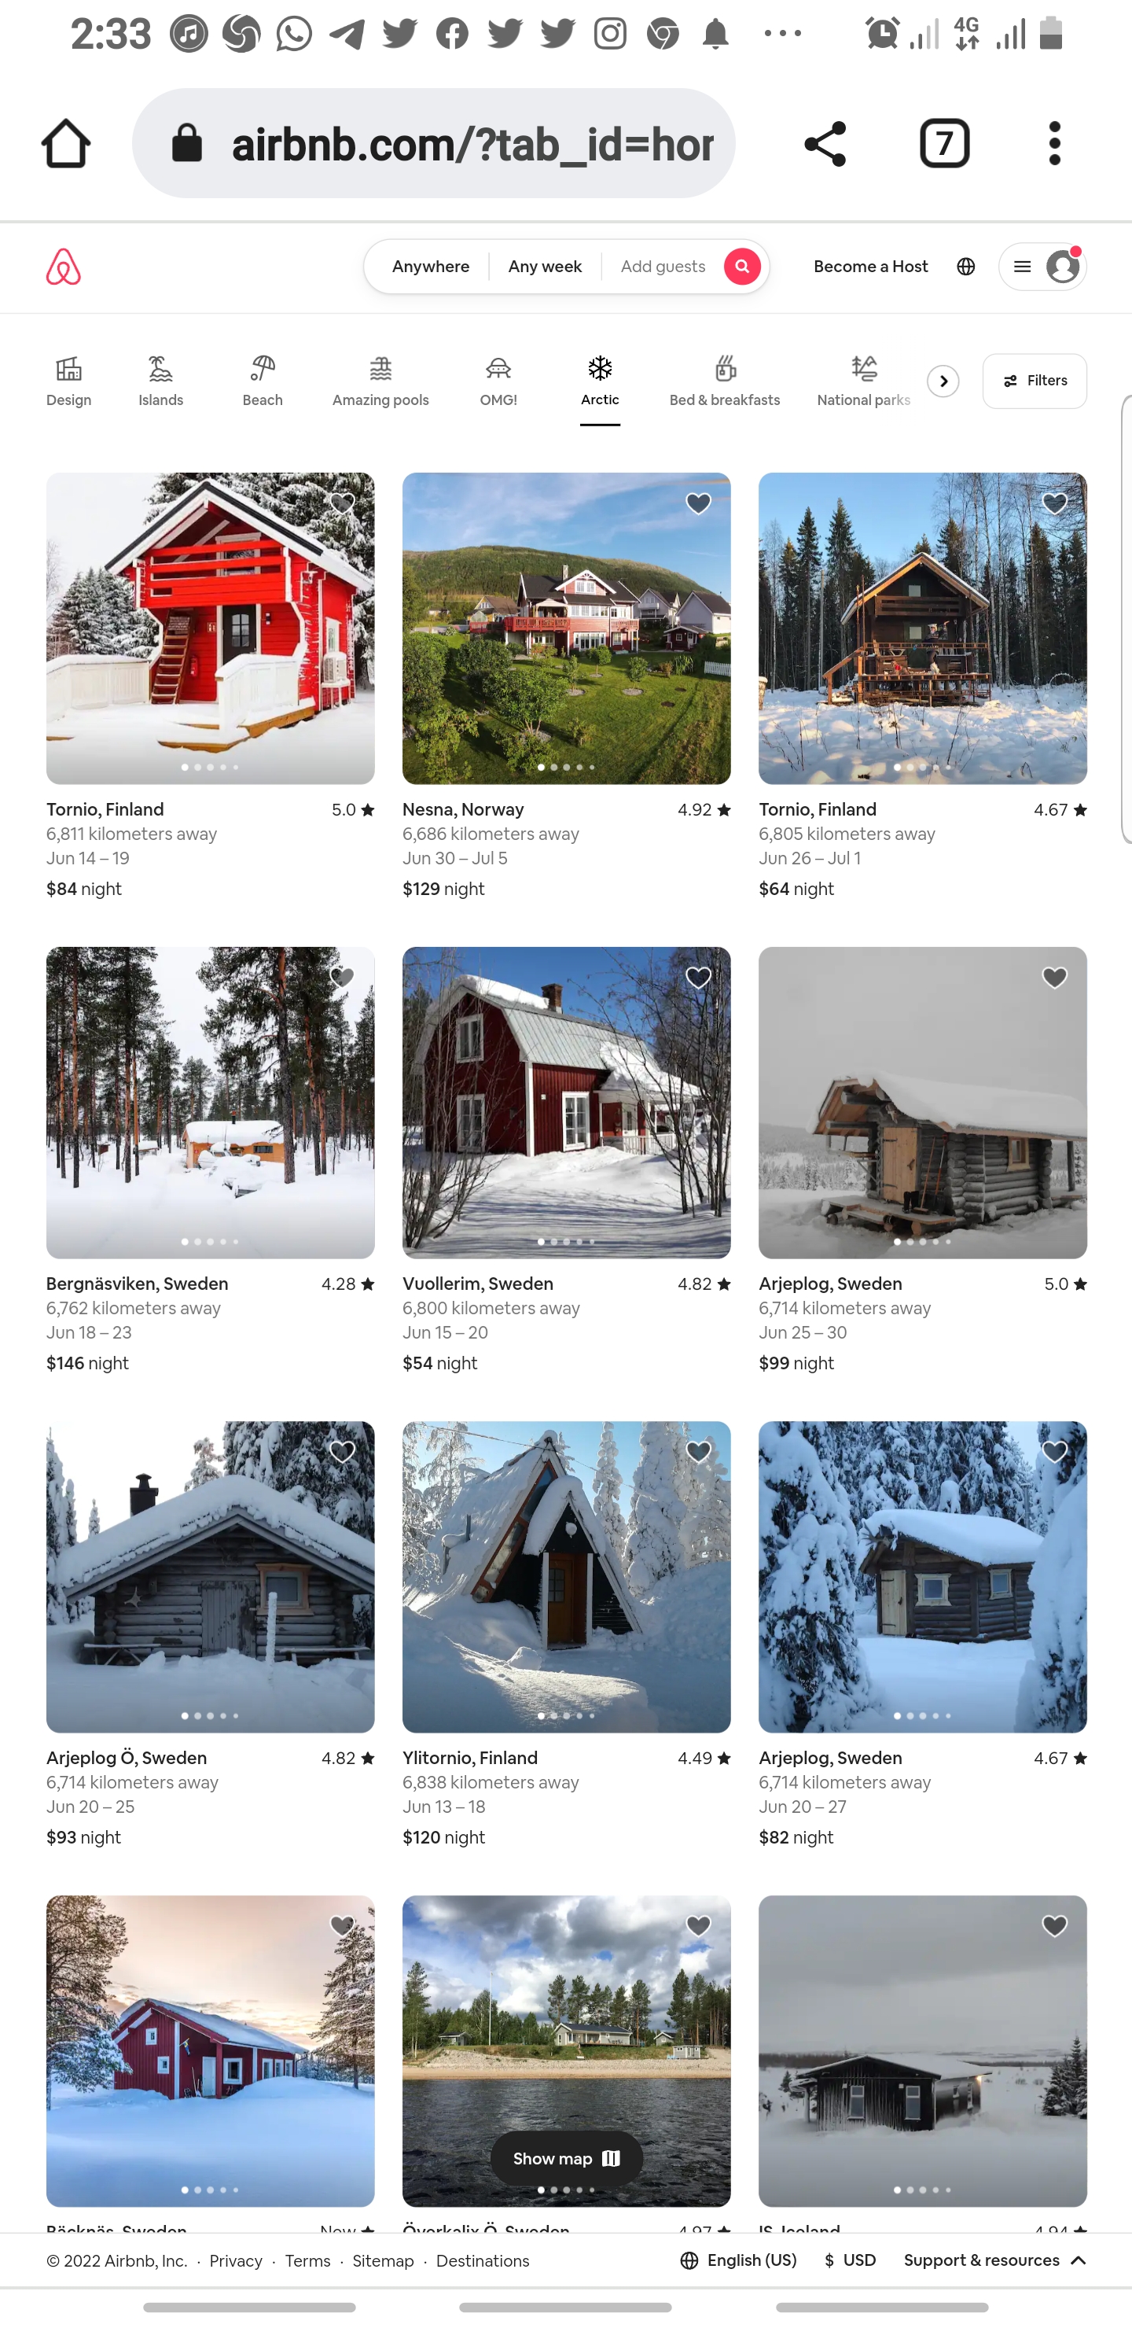Open the red cabin Tornio, Finland photo
Image resolution: width=1132 pixels, height=2328 pixels.
coord(211,628)
